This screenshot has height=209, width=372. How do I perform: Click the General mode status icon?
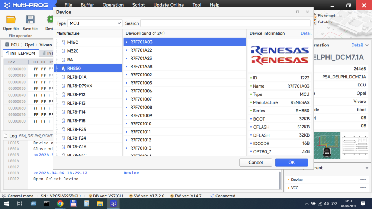point(4,196)
